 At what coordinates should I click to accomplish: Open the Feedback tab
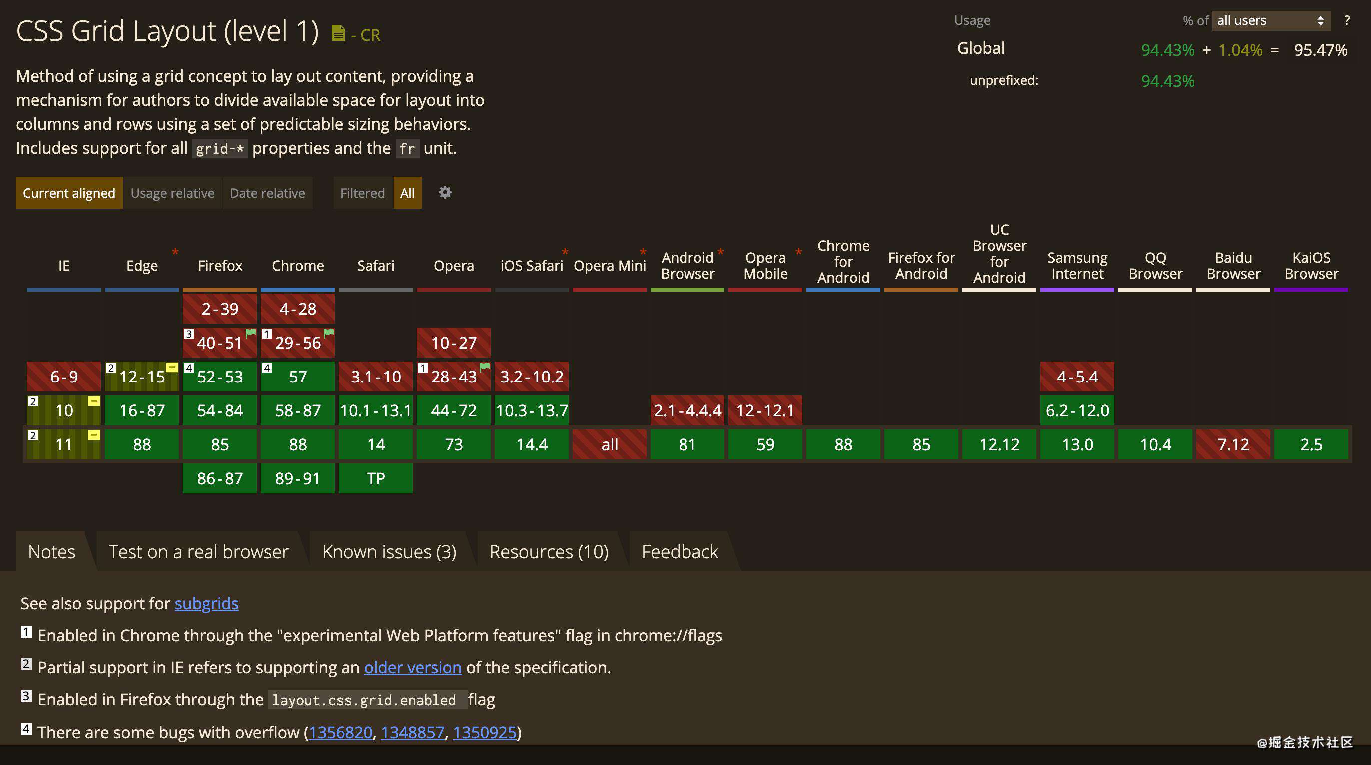[680, 552]
